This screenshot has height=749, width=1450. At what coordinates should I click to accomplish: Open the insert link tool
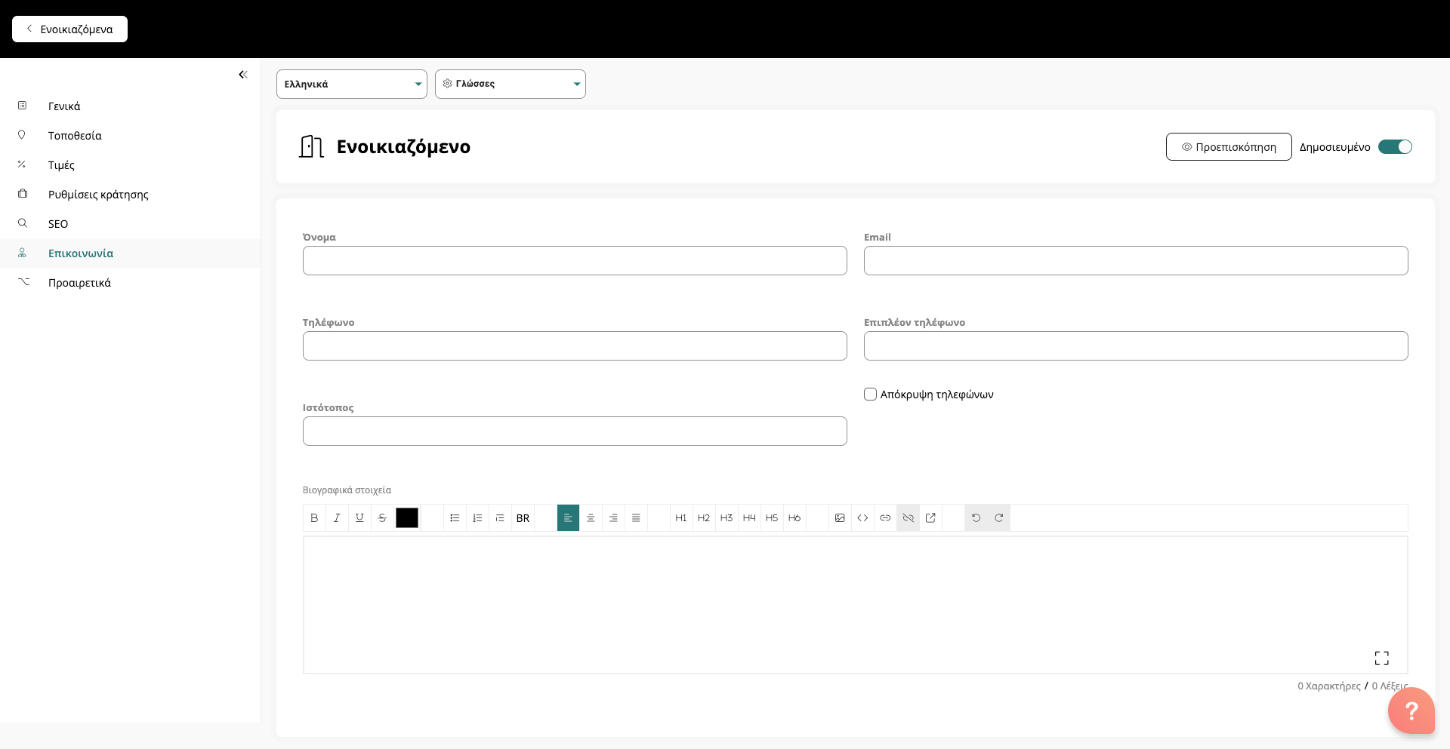(885, 518)
